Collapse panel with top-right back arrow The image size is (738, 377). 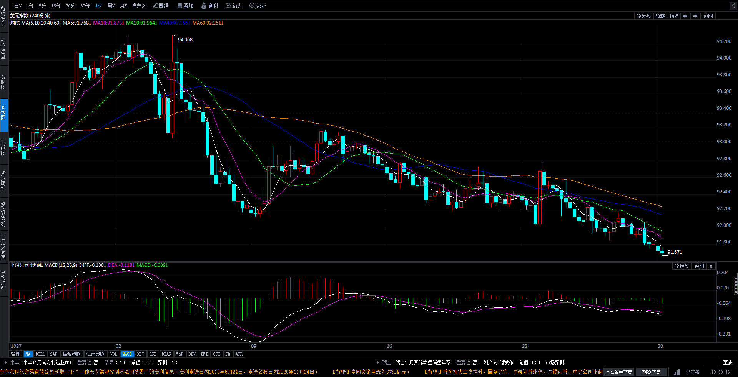733,6
